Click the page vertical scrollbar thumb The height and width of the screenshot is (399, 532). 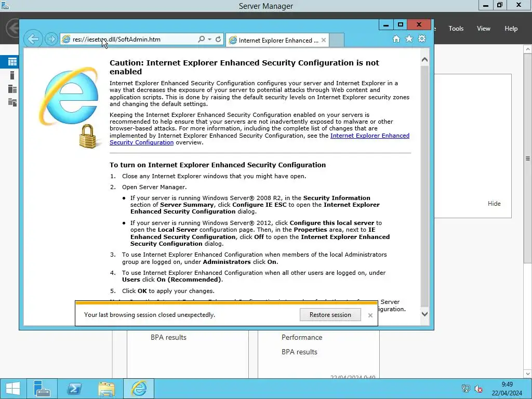[424, 187]
